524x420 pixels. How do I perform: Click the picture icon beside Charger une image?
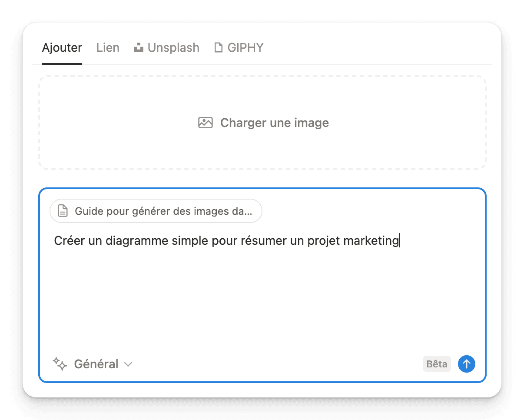click(x=206, y=123)
